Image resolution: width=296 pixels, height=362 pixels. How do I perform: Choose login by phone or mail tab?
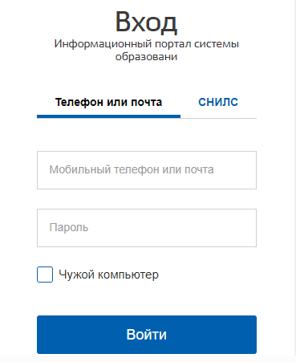[x=108, y=102]
